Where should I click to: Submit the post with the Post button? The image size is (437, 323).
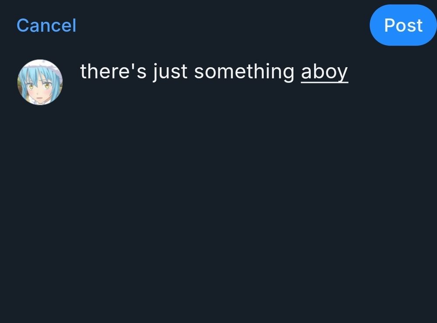coord(402,25)
